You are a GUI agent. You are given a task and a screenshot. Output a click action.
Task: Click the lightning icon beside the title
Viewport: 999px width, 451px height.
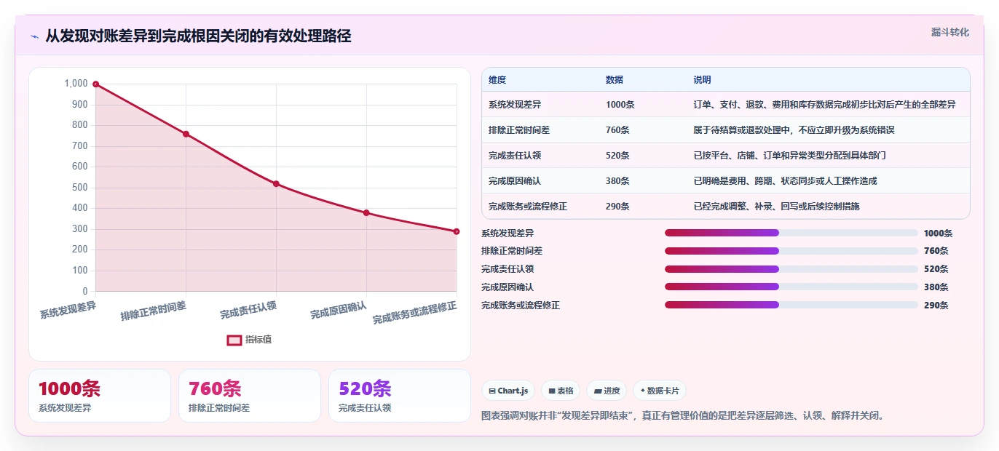click(34, 36)
